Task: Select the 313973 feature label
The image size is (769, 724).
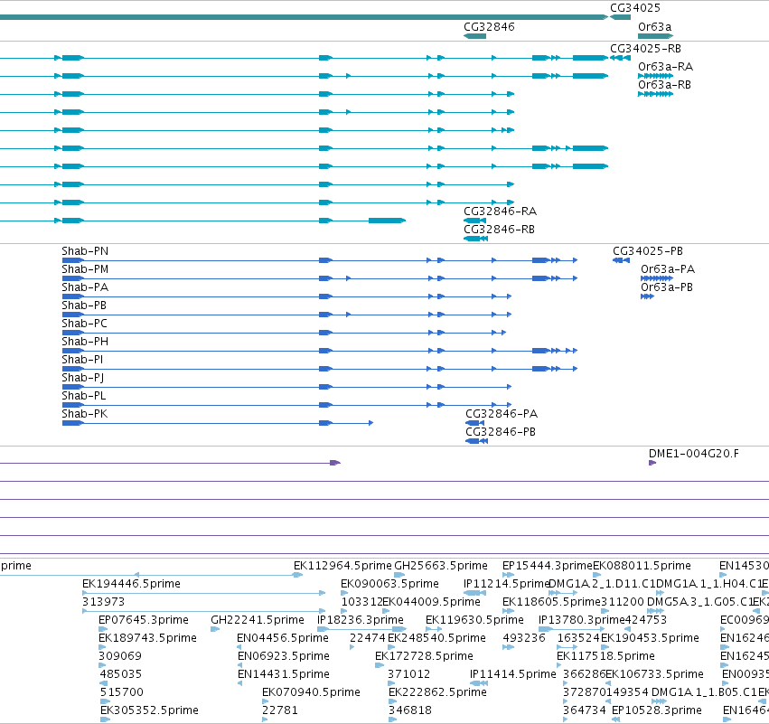Action: (x=104, y=602)
